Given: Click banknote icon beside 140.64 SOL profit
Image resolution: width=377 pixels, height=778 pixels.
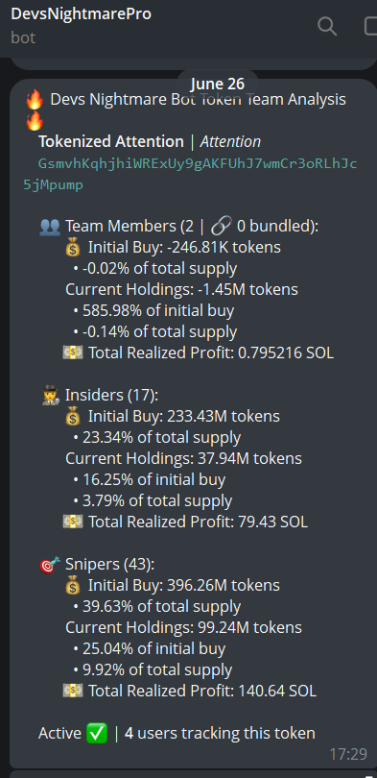Looking at the screenshot, I should tap(73, 691).
